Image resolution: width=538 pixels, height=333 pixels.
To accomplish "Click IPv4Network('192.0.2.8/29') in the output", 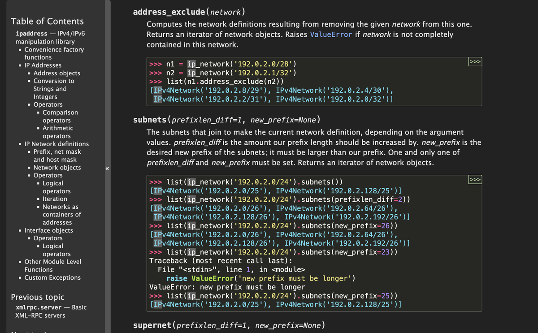I will [x=211, y=90].
